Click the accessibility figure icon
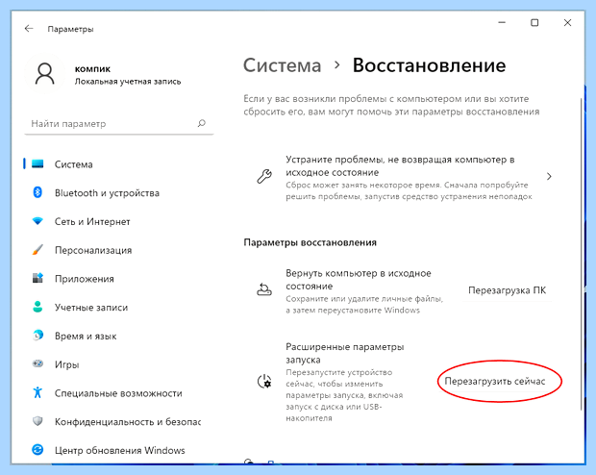Image resolution: width=596 pixels, height=475 pixels. coord(37,392)
